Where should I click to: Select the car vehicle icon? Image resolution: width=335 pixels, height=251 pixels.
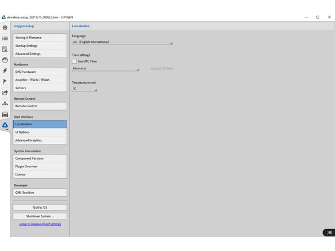click(5, 115)
